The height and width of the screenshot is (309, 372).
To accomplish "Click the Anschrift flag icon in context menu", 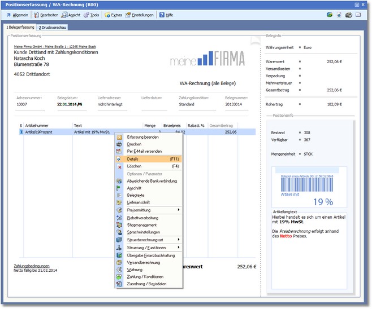I will click(119, 188).
